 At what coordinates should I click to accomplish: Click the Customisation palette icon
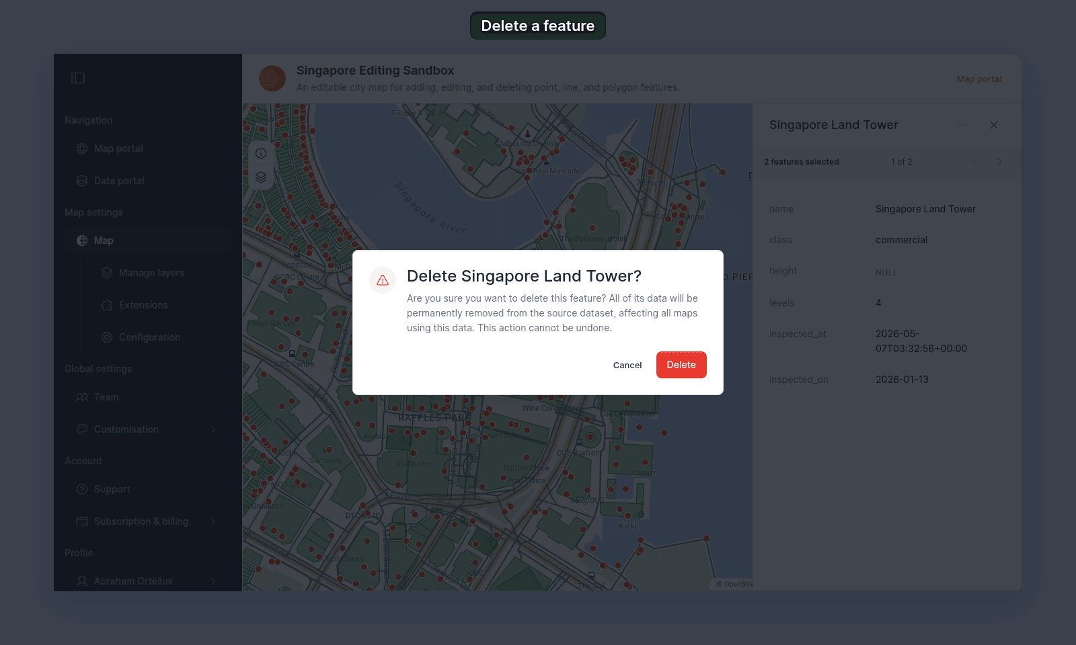82,429
